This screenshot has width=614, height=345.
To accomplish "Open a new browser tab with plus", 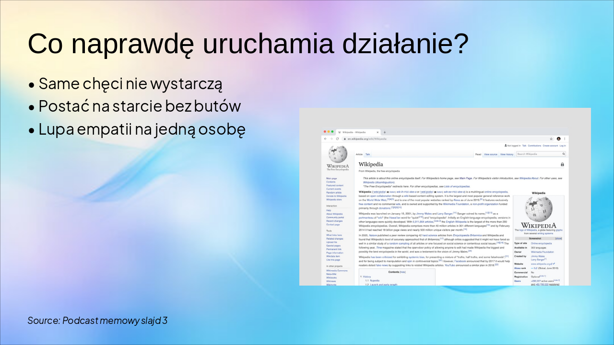I will 384,132.
